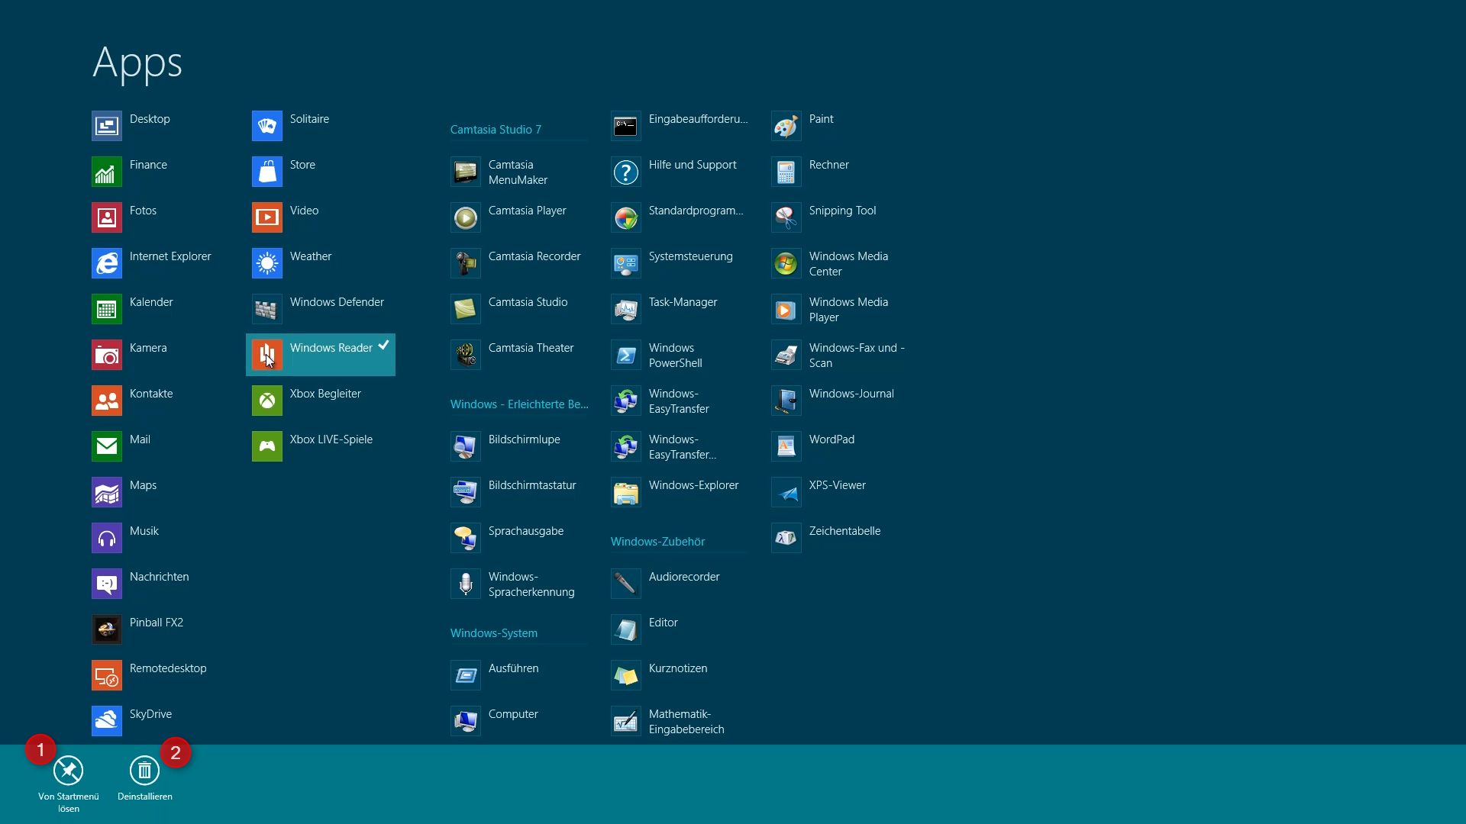Open the Maps app icon

pos(107,492)
